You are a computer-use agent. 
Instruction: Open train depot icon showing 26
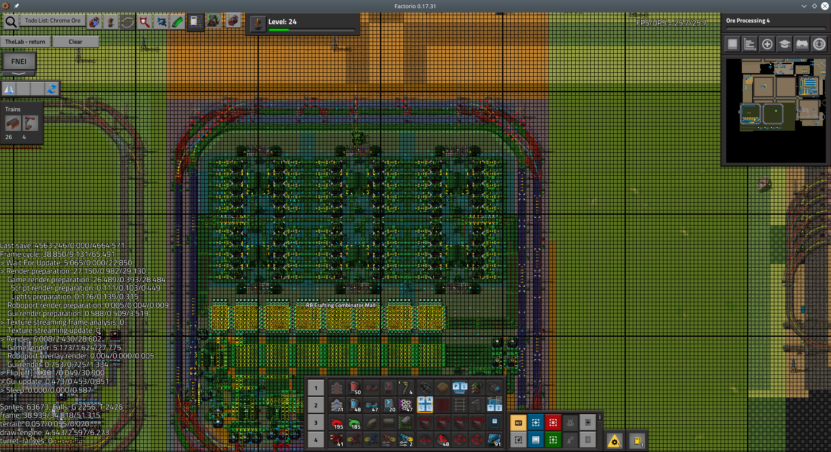pos(13,123)
